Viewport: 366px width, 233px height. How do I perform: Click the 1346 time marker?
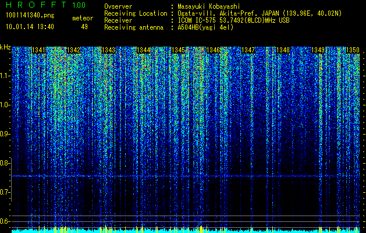214,50
